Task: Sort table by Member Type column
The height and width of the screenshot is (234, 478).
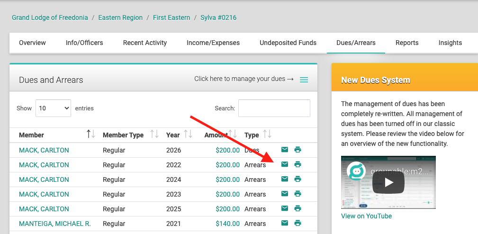Action: point(154,135)
